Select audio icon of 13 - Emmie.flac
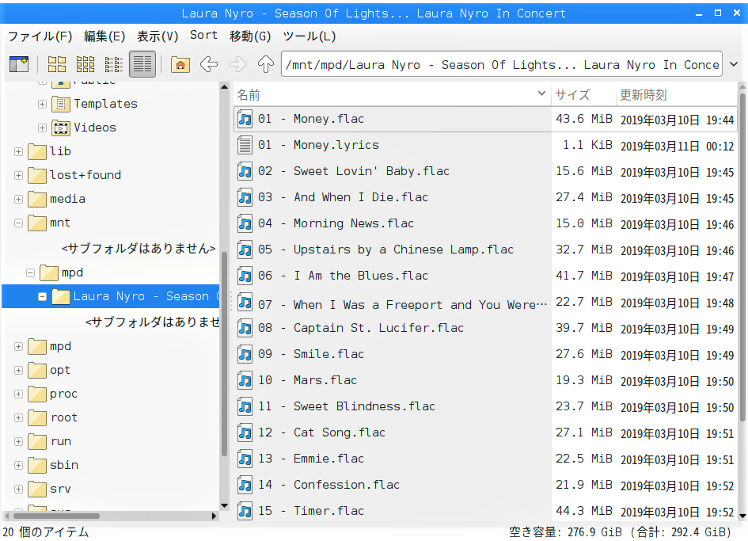Screen dimensions: 748x541 tap(245, 459)
